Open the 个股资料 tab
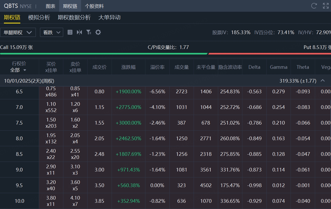Viewport: 331px width, 209px height. click(94, 6)
